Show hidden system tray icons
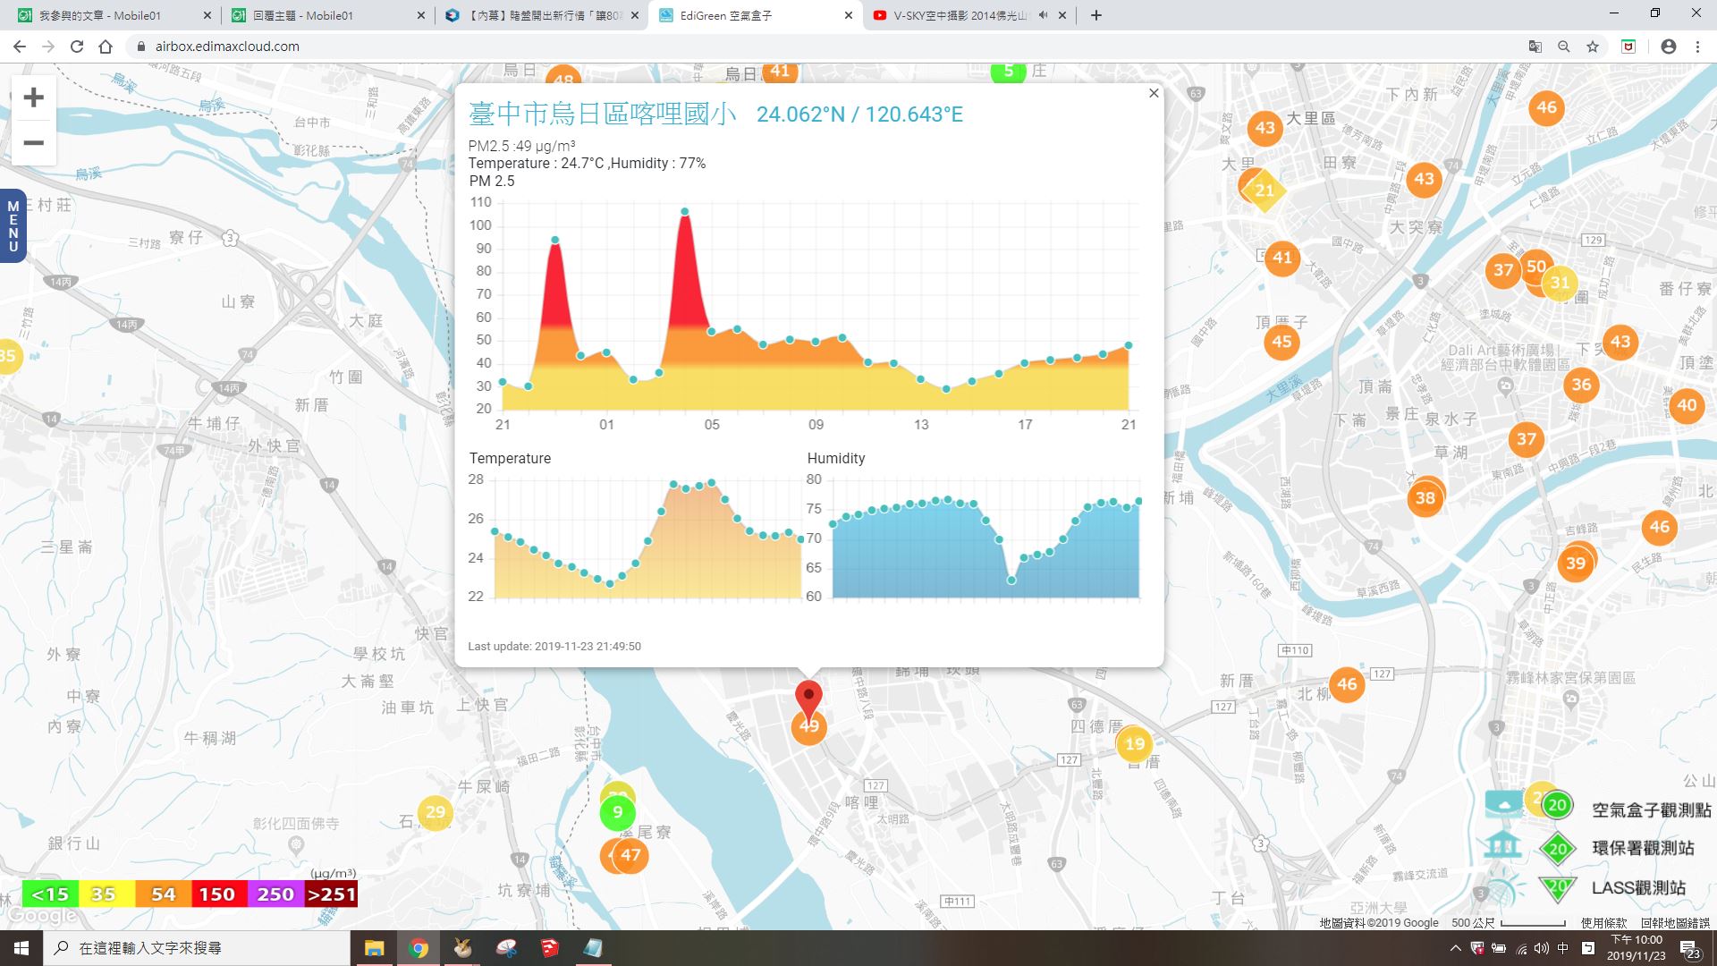Screen dimensions: 1717x966 [1455, 948]
